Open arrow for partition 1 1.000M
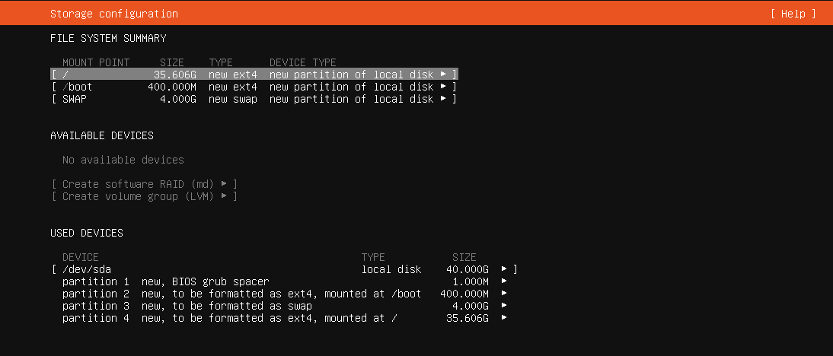The width and height of the screenshot is (833, 356). pos(504,281)
